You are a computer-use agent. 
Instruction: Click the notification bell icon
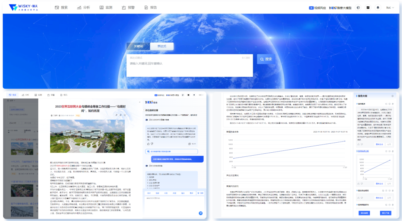pos(378,7)
